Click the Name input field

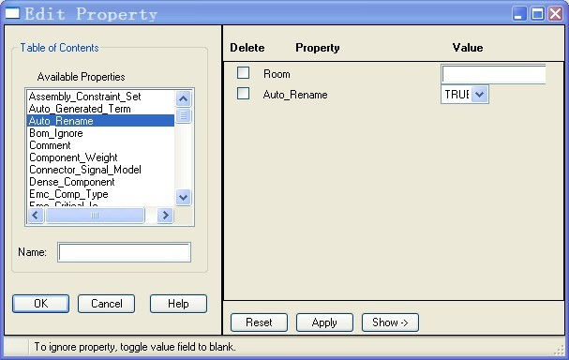click(124, 252)
